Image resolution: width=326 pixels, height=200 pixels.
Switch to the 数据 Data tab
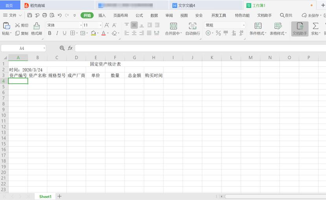click(x=154, y=15)
